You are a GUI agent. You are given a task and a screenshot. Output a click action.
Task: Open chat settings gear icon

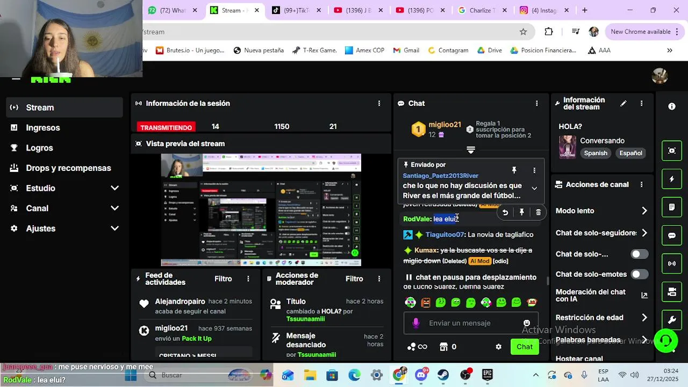[498, 347]
